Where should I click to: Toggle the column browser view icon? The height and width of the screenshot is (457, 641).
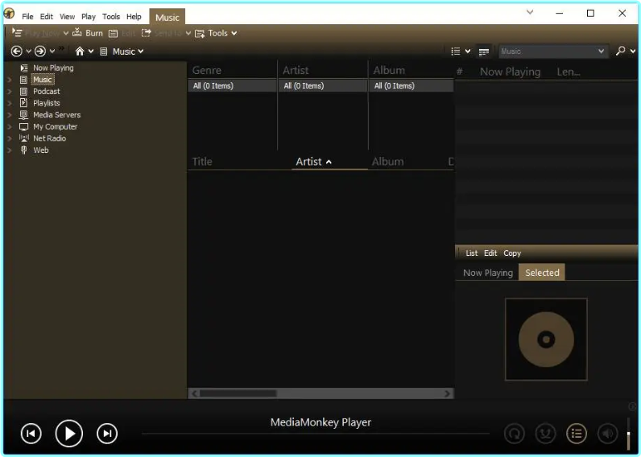pyautogui.click(x=484, y=51)
